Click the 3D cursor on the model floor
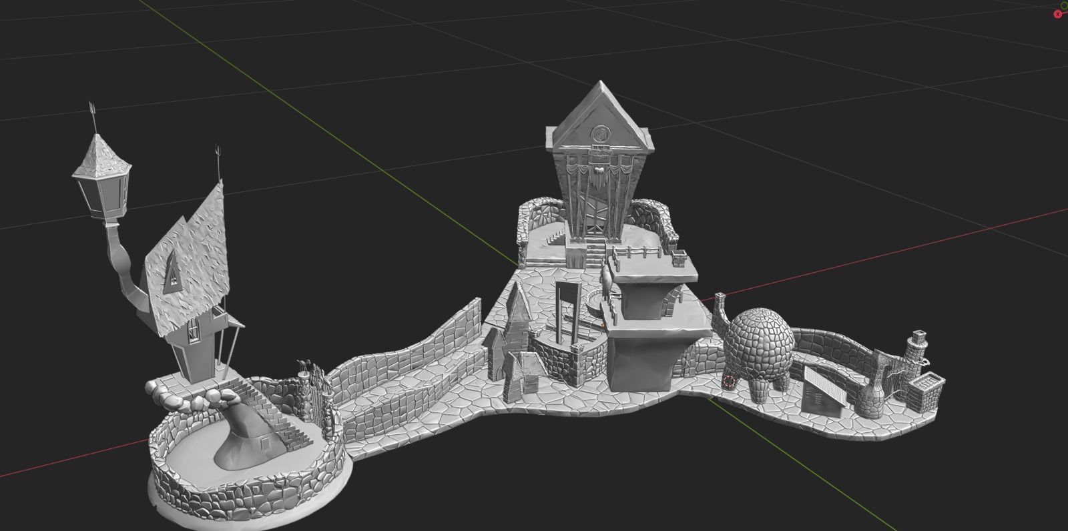The width and height of the screenshot is (1068, 531). click(730, 382)
